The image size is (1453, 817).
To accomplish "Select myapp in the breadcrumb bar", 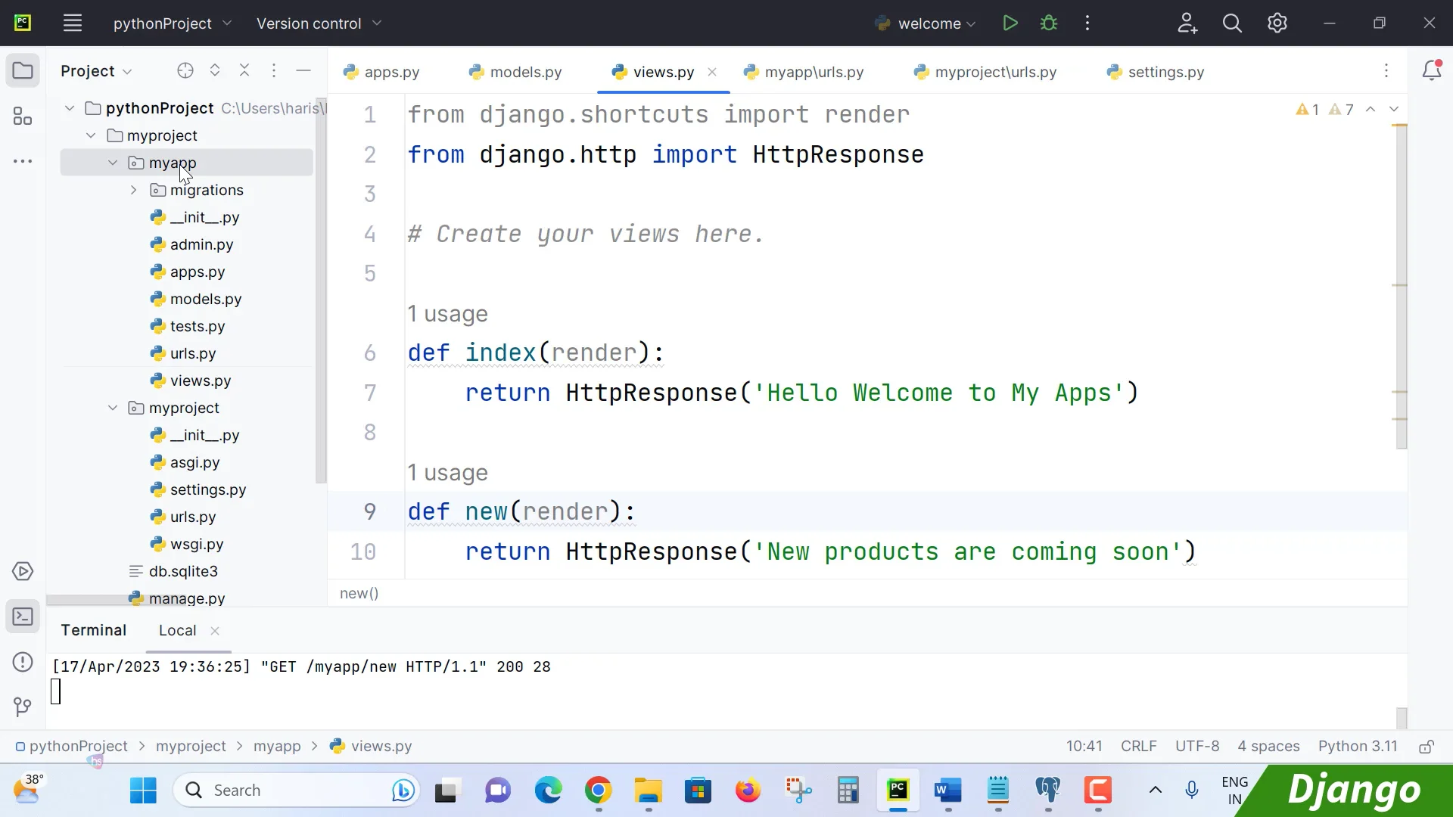I will coord(278,746).
